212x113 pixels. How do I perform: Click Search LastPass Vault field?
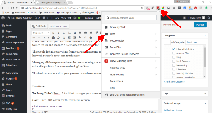click(131, 18)
